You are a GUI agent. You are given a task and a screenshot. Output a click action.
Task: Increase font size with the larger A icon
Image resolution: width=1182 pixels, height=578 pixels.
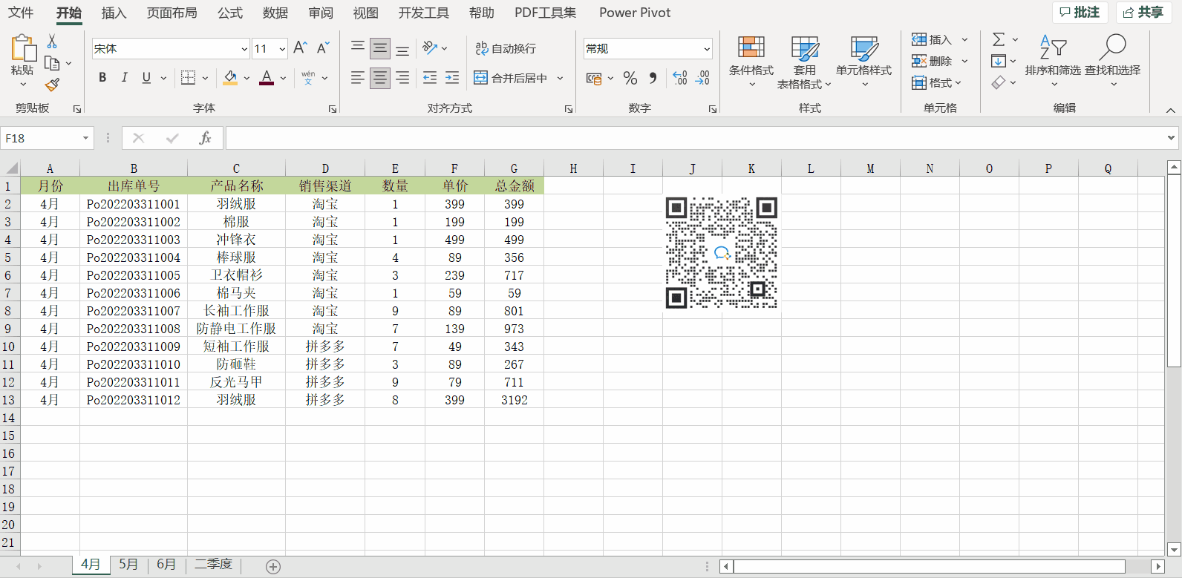point(300,48)
